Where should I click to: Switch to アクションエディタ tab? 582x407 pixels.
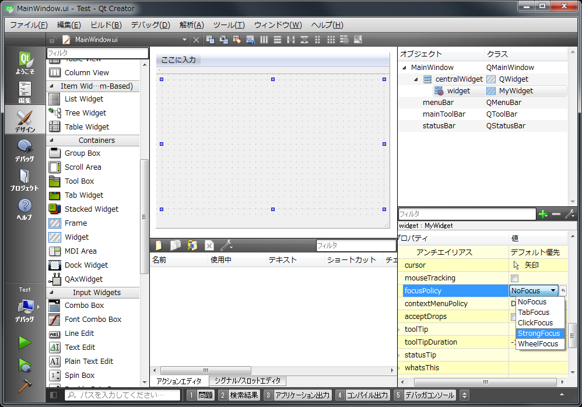[x=179, y=381]
